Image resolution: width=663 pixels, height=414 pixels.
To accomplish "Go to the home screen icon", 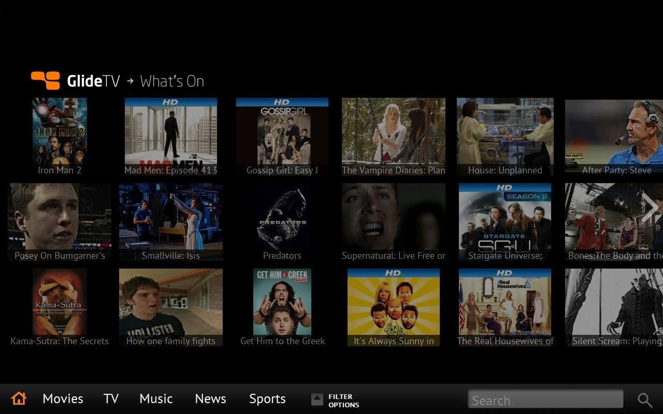I will (x=19, y=398).
